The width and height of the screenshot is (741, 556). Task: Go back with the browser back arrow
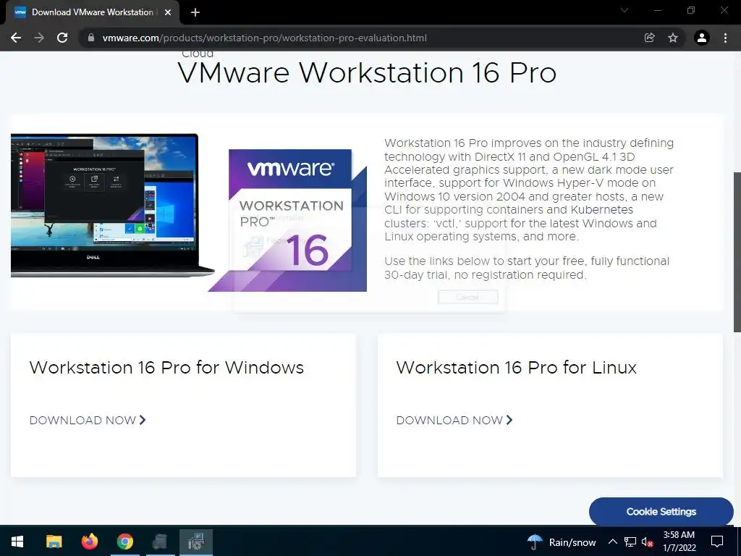(16, 38)
